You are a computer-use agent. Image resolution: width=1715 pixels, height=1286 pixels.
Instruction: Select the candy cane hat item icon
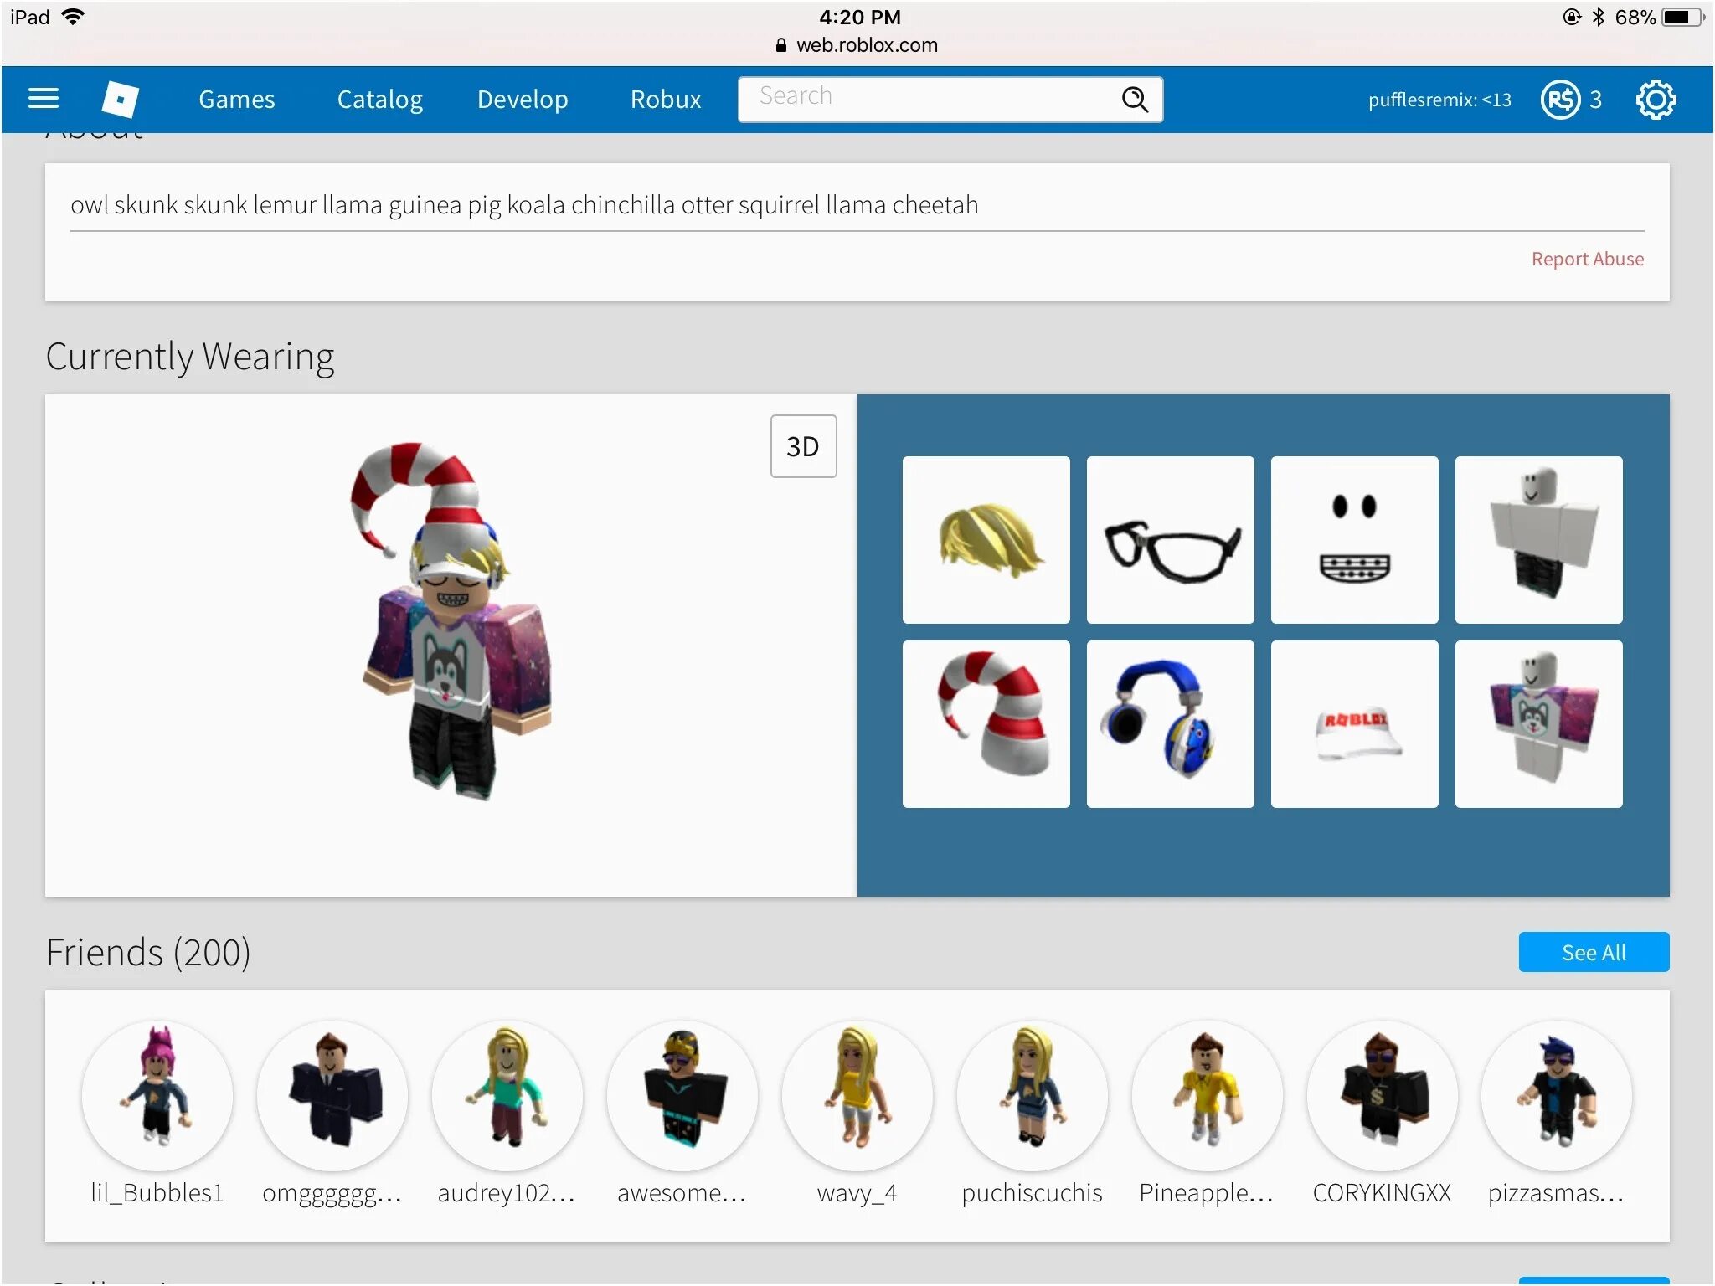point(986,724)
